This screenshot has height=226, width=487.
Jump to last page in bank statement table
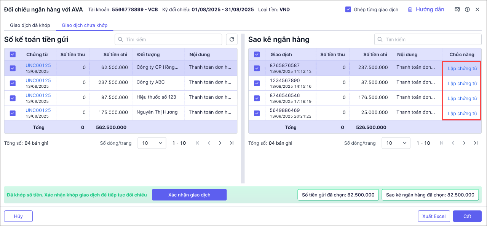point(476,143)
